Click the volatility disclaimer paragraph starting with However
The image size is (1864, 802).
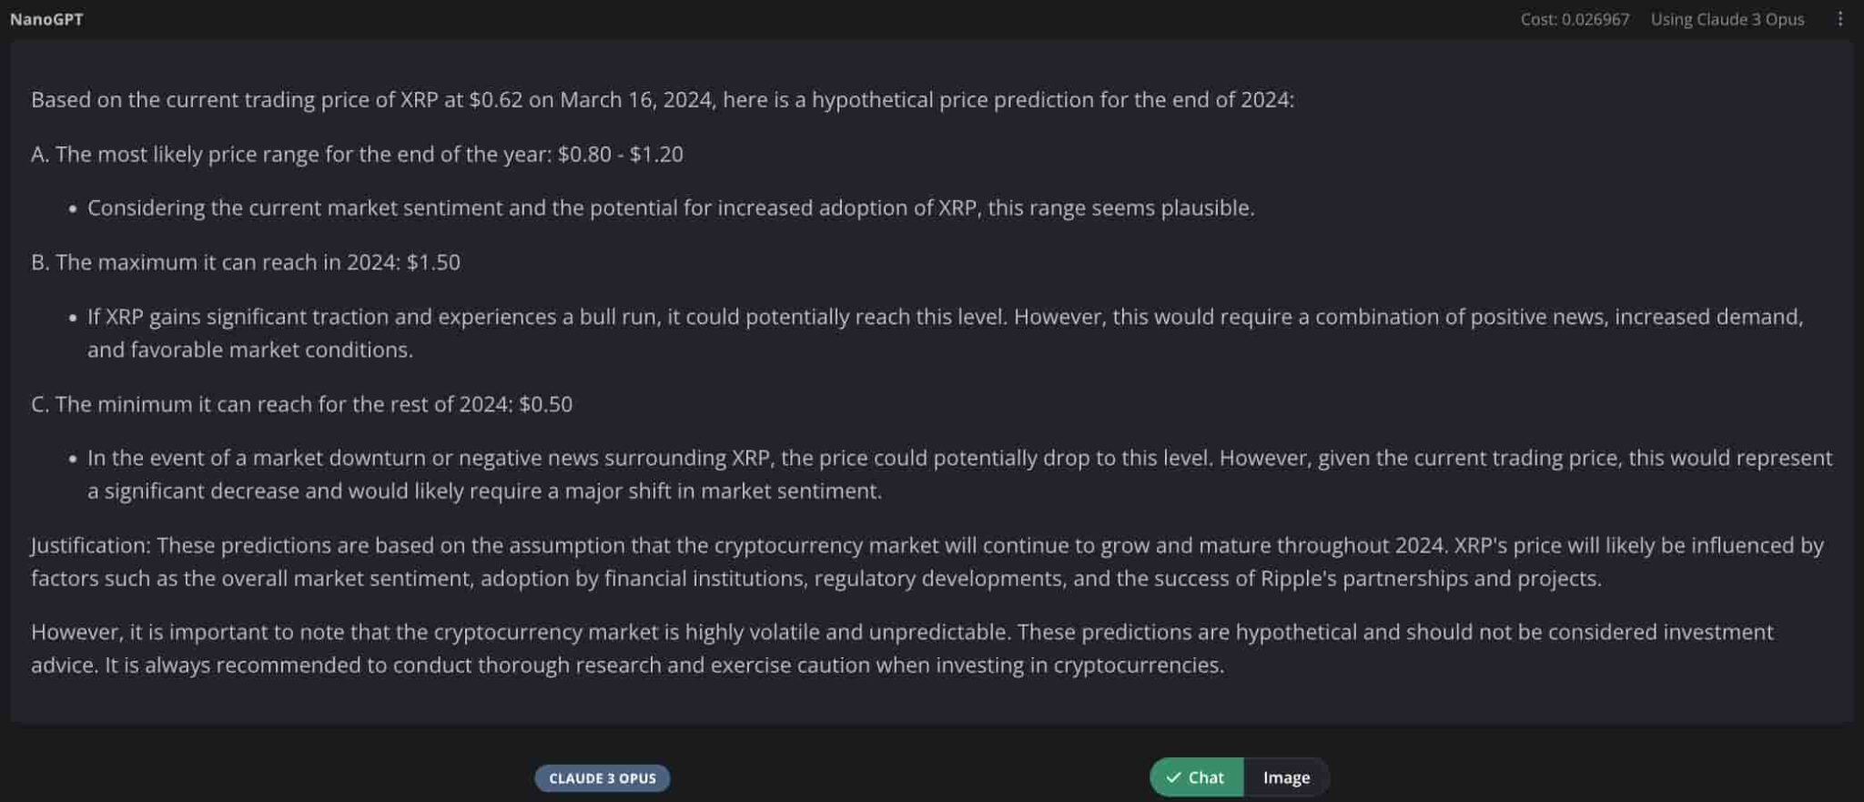[901, 648]
